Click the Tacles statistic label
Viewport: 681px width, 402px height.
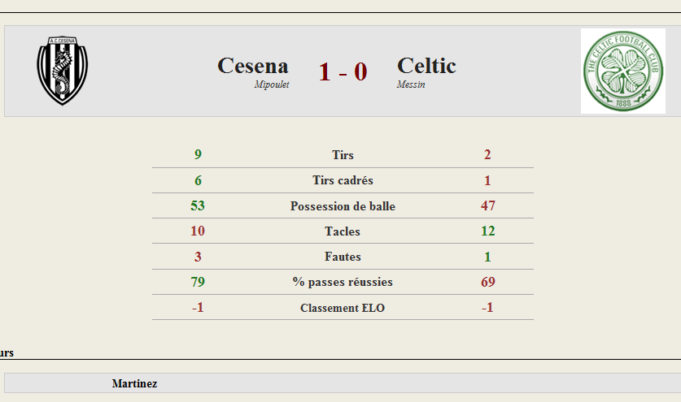(343, 231)
